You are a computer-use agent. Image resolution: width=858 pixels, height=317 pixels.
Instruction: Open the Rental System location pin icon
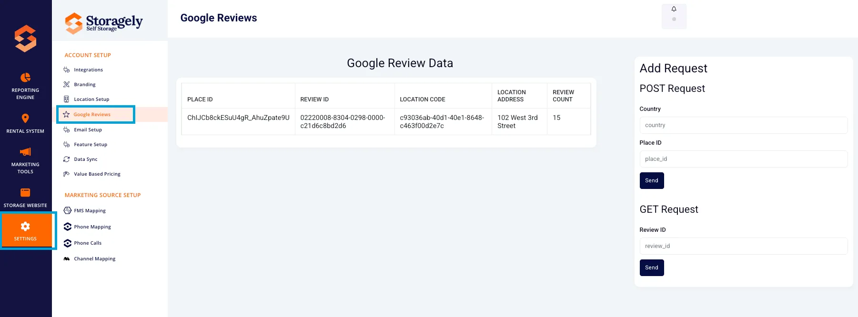click(25, 118)
